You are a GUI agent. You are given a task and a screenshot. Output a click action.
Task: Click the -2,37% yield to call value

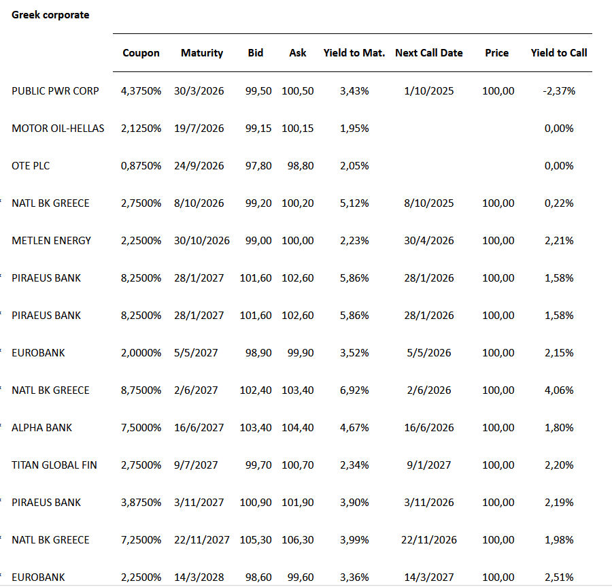point(559,91)
